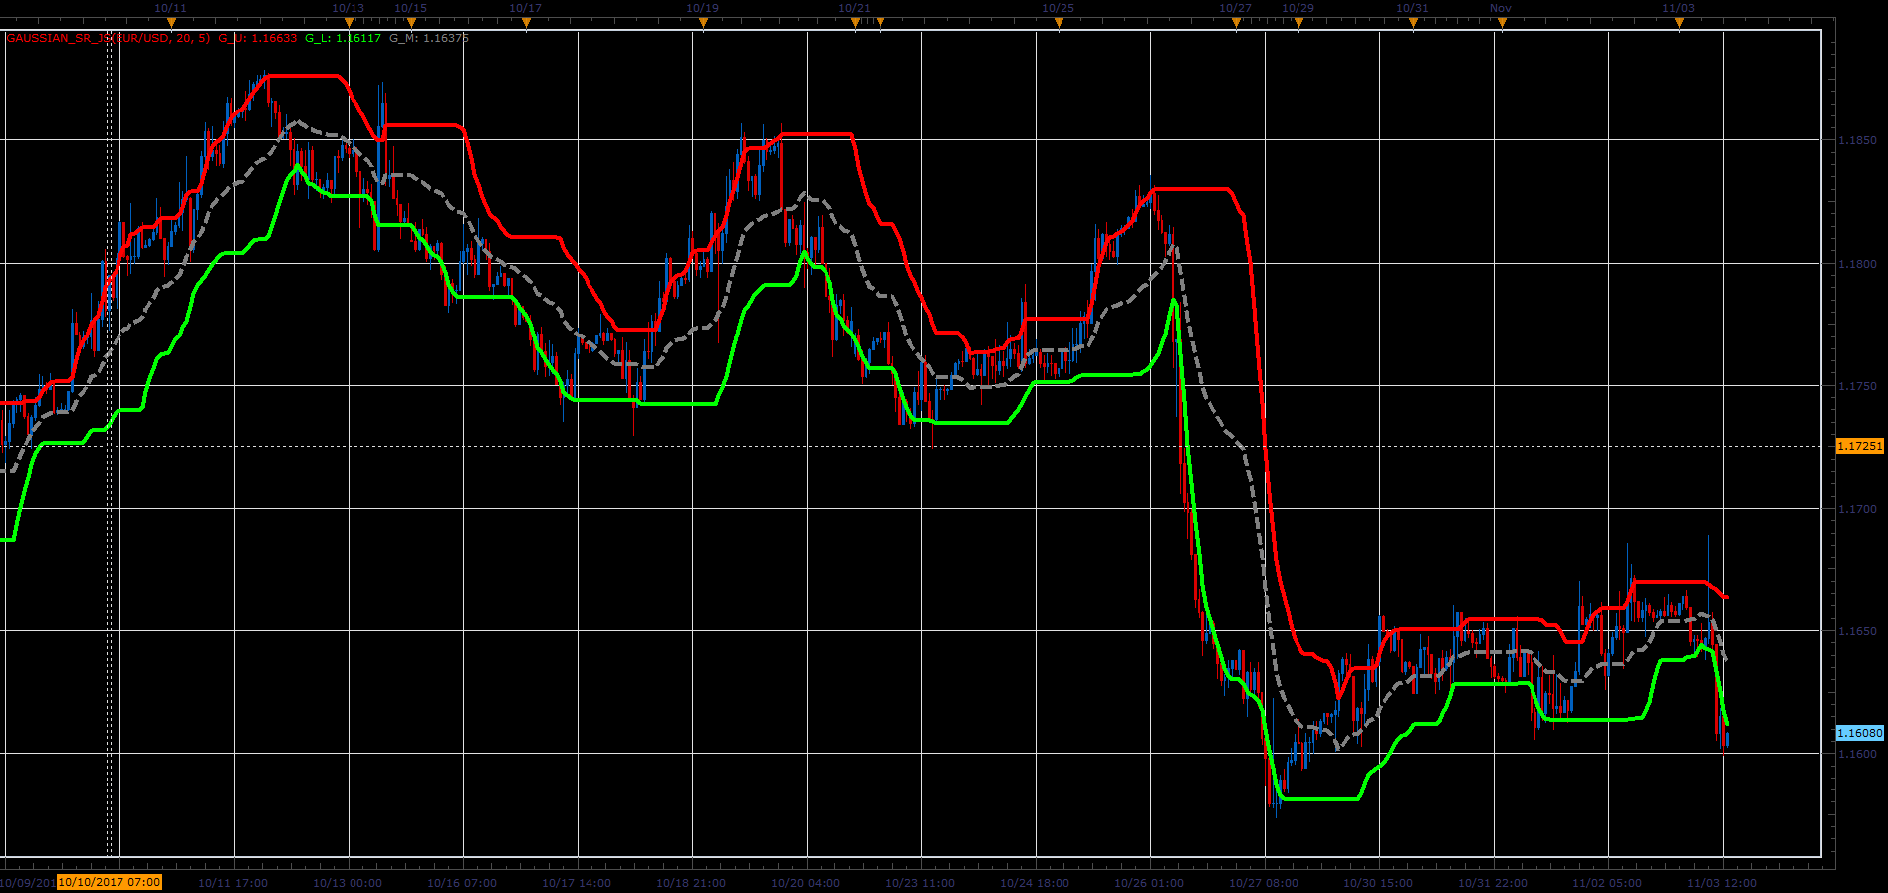Image resolution: width=1888 pixels, height=893 pixels.
Task: Click the 10/31 22:00 time axis label
Action: 1493,883
